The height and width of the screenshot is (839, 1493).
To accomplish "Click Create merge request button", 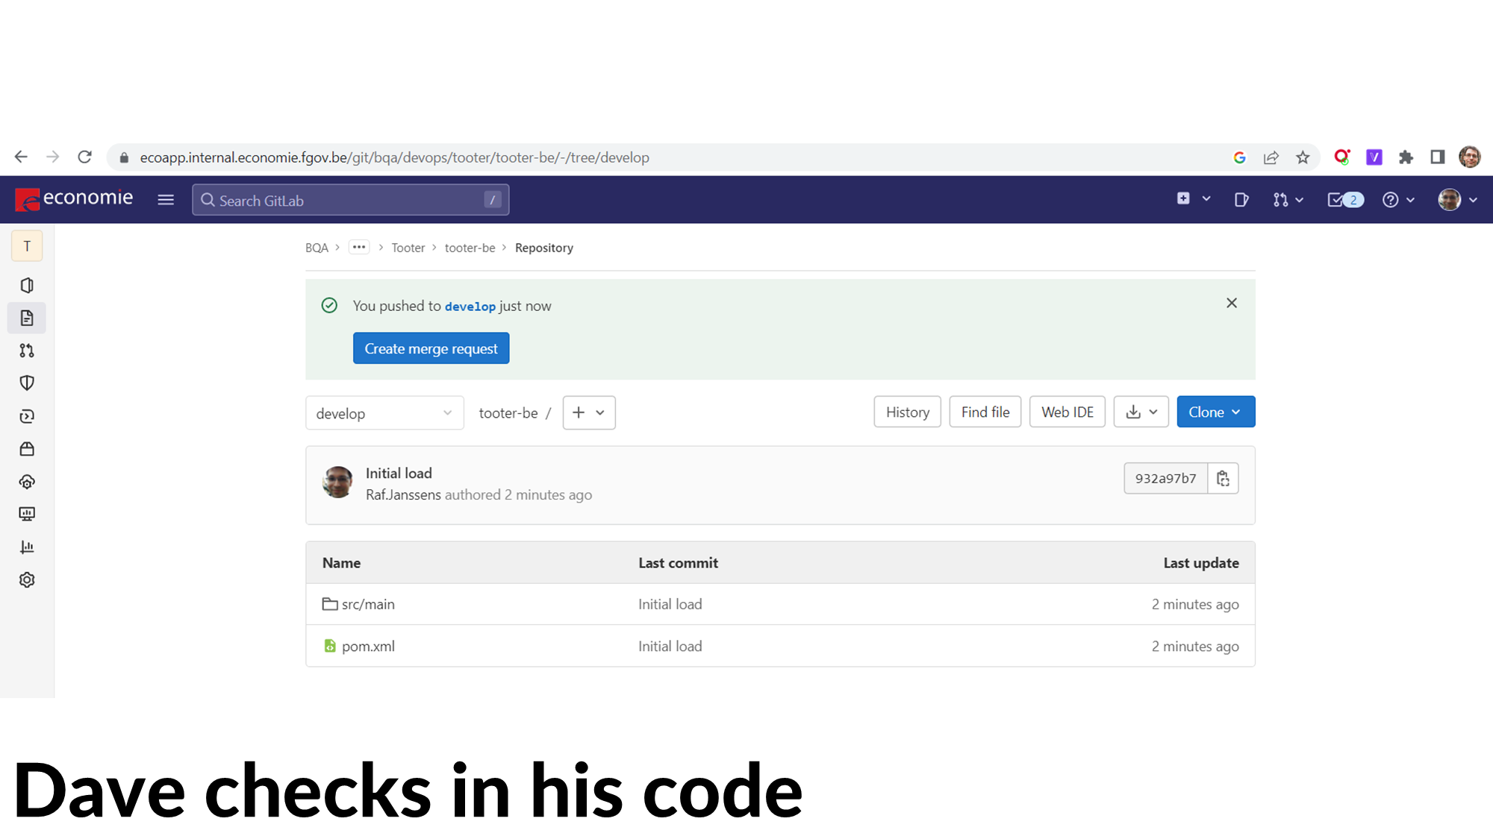I will tap(431, 348).
